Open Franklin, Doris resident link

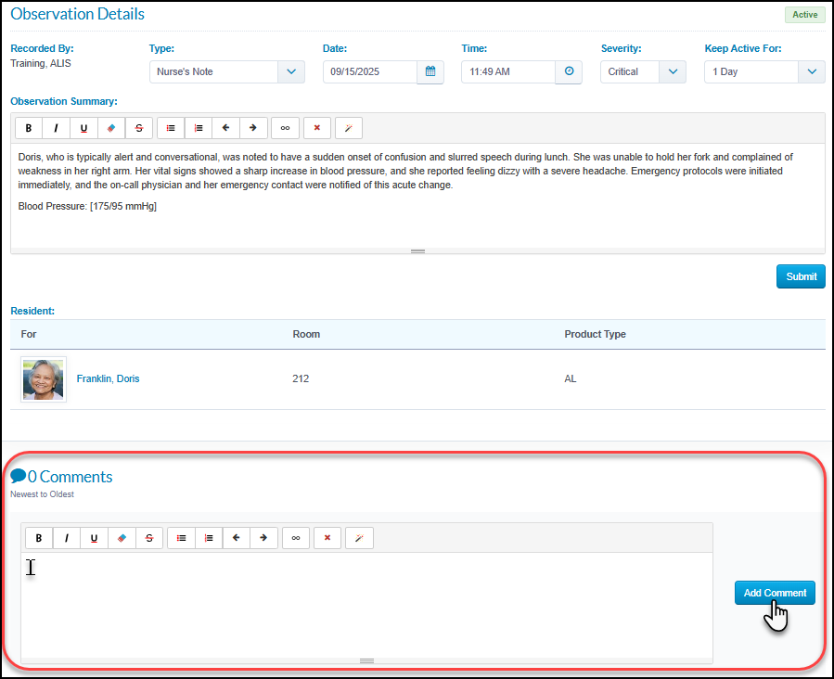coord(108,378)
